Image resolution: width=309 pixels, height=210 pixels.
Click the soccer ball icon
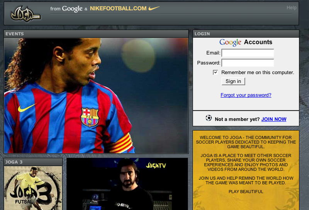209,118
